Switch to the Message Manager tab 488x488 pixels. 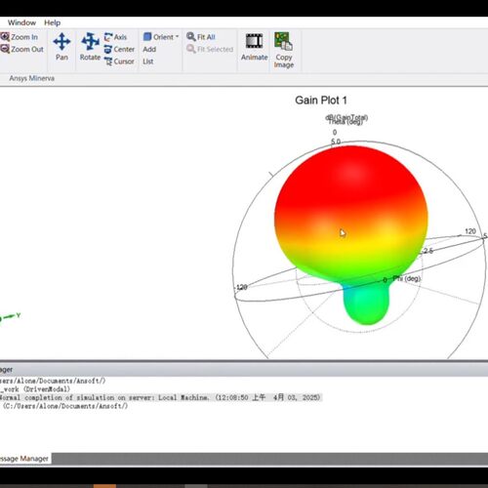[24, 459]
